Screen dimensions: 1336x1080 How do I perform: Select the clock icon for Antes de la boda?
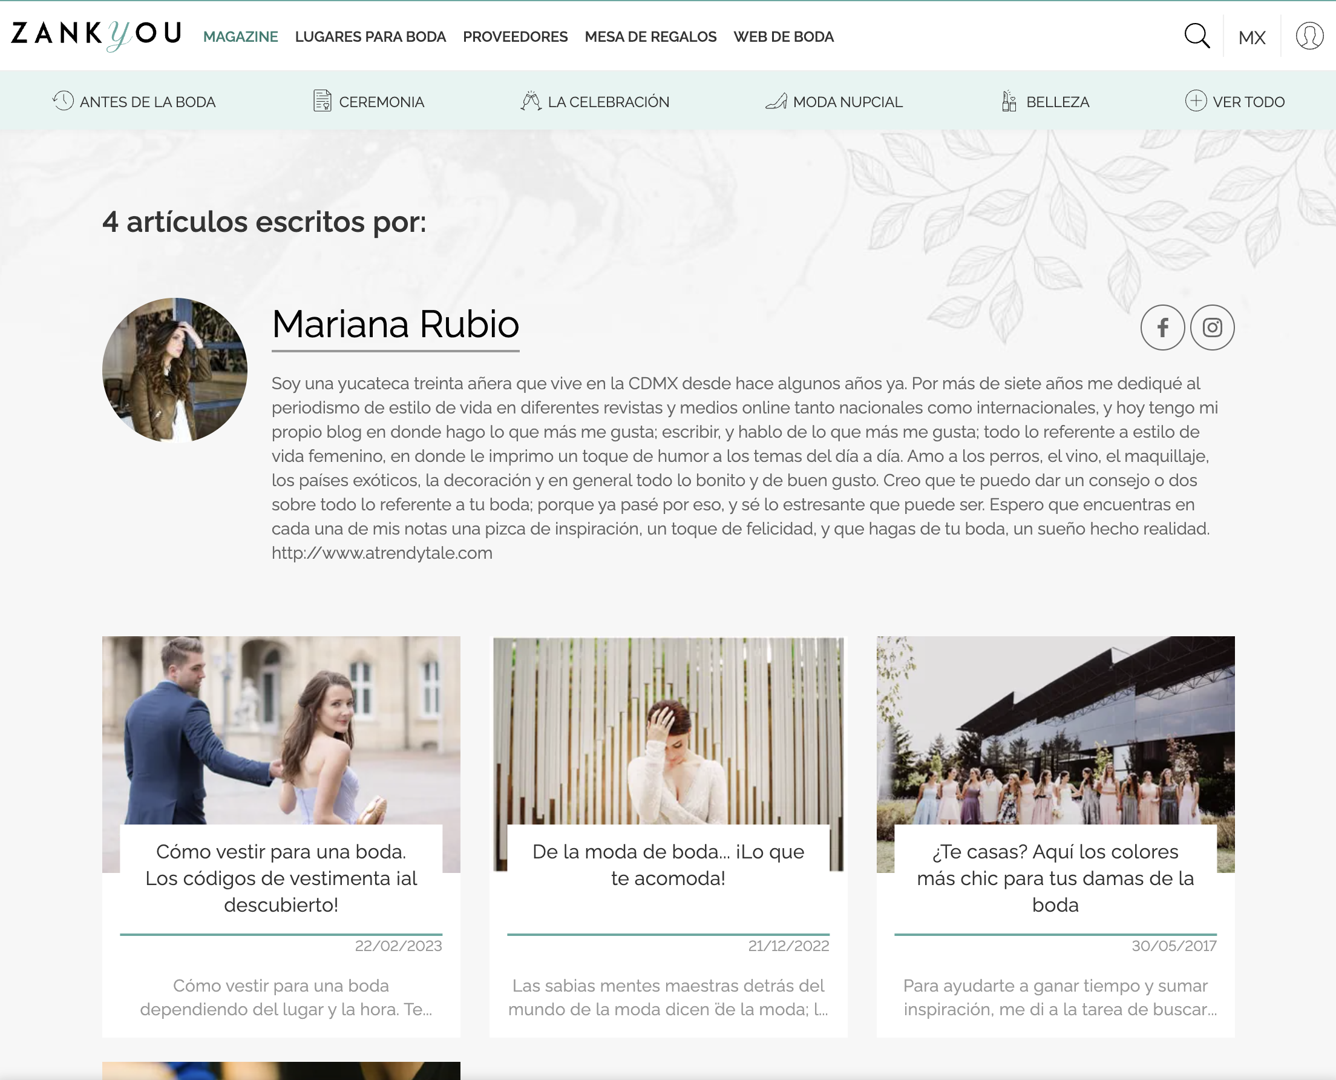pyautogui.click(x=63, y=100)
